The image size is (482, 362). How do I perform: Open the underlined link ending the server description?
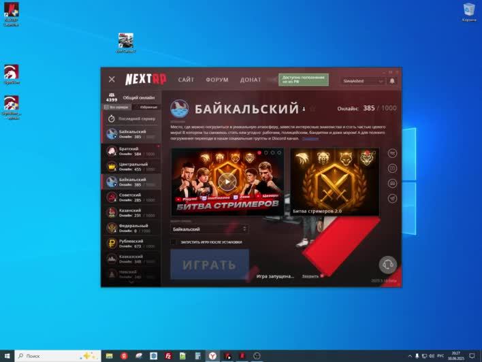[310, 139]
